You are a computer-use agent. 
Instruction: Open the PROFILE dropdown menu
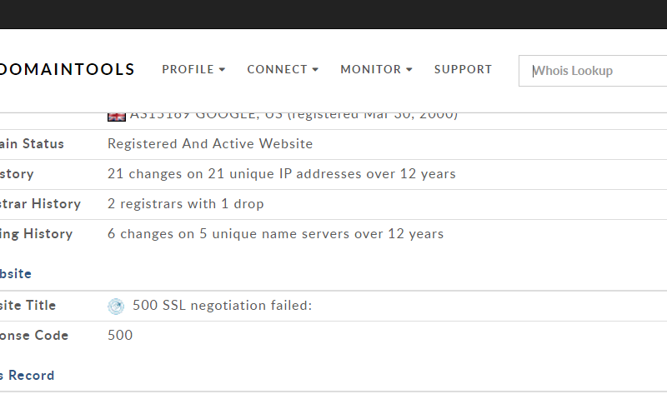[x=193, y=70]
